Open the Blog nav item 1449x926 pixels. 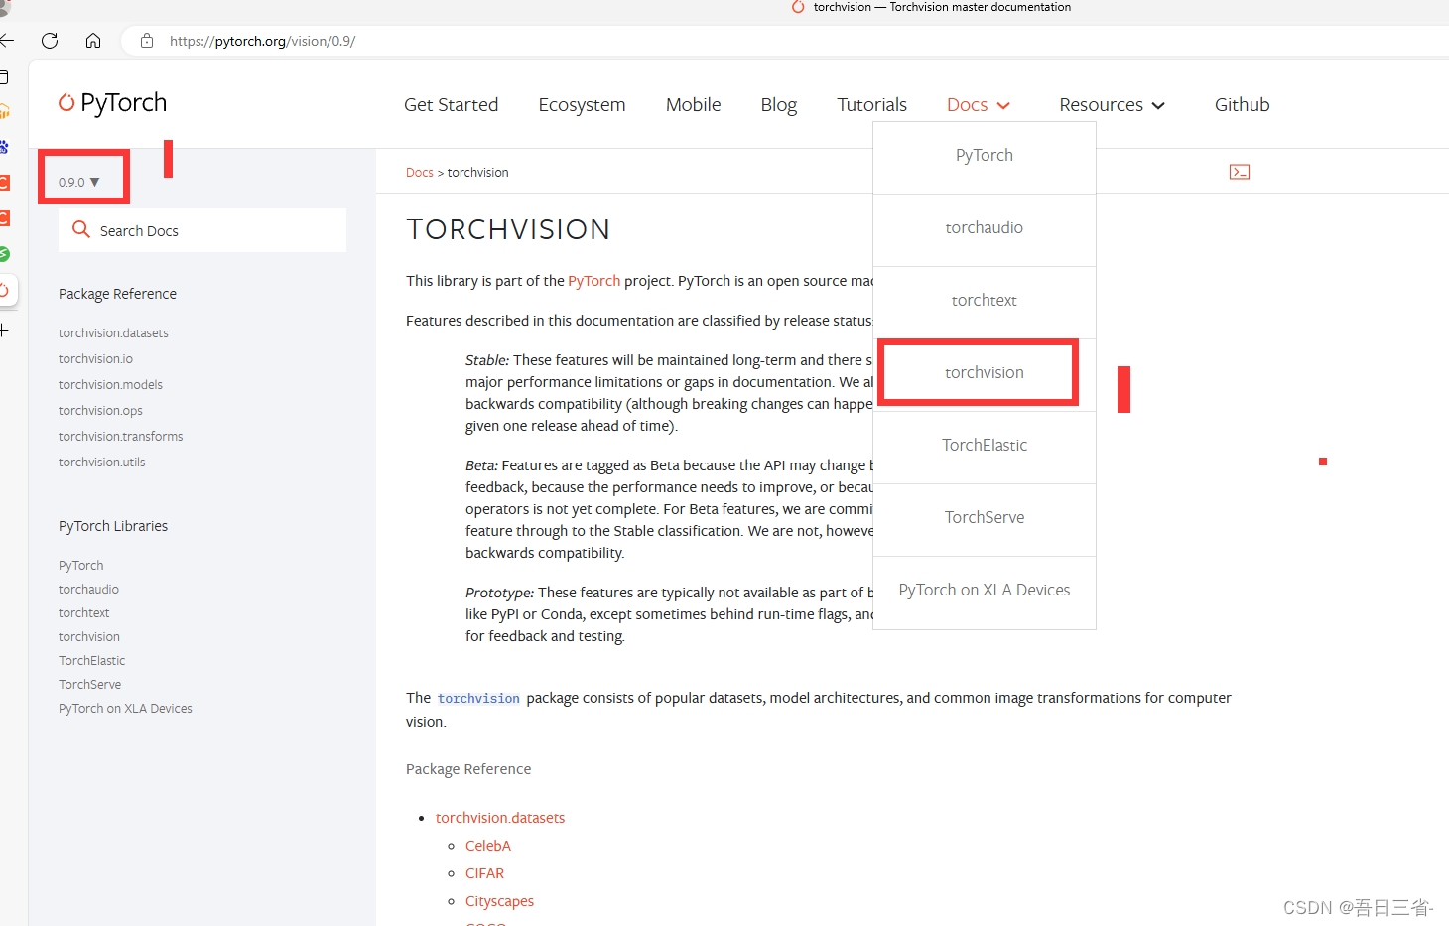tap(779, 105)
